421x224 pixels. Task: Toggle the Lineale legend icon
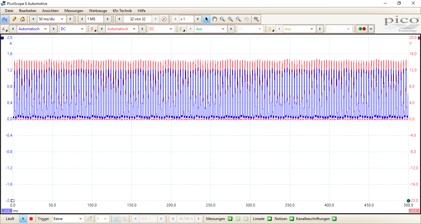(270, 219)
